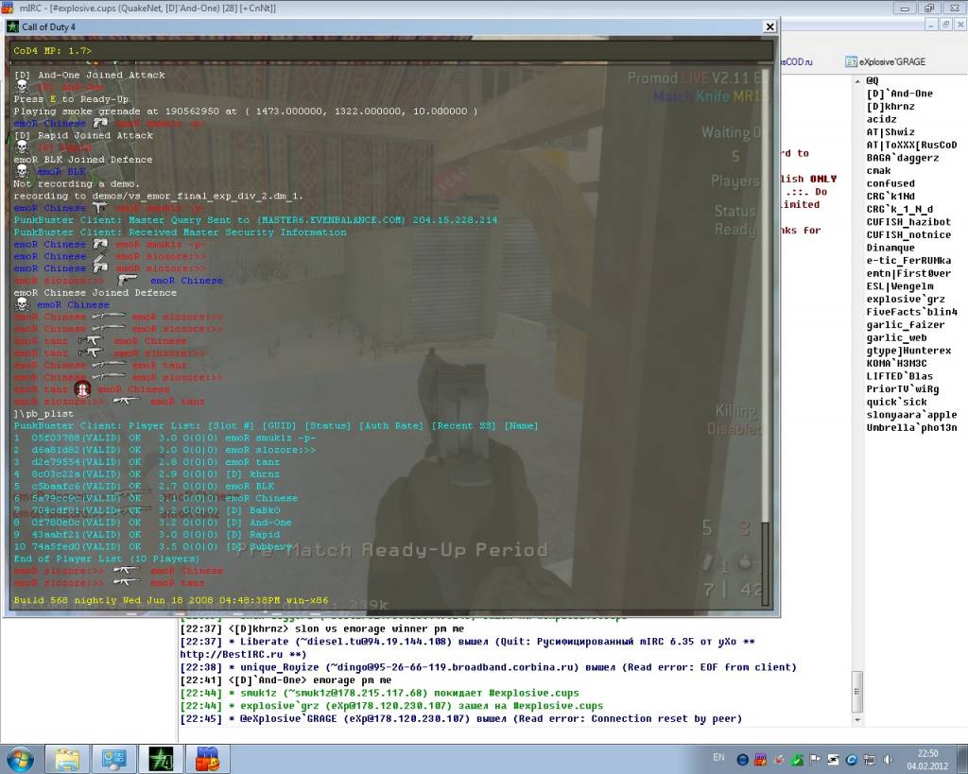Select quick`sick in the nick list
Viewport: 968px width, 774px height.
(896, 402)
